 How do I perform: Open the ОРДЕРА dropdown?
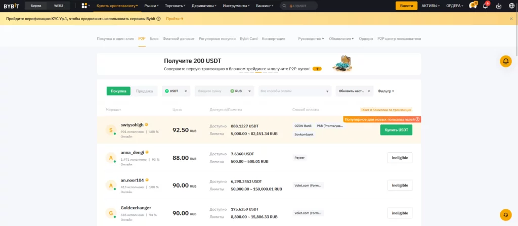pos(455,6)
